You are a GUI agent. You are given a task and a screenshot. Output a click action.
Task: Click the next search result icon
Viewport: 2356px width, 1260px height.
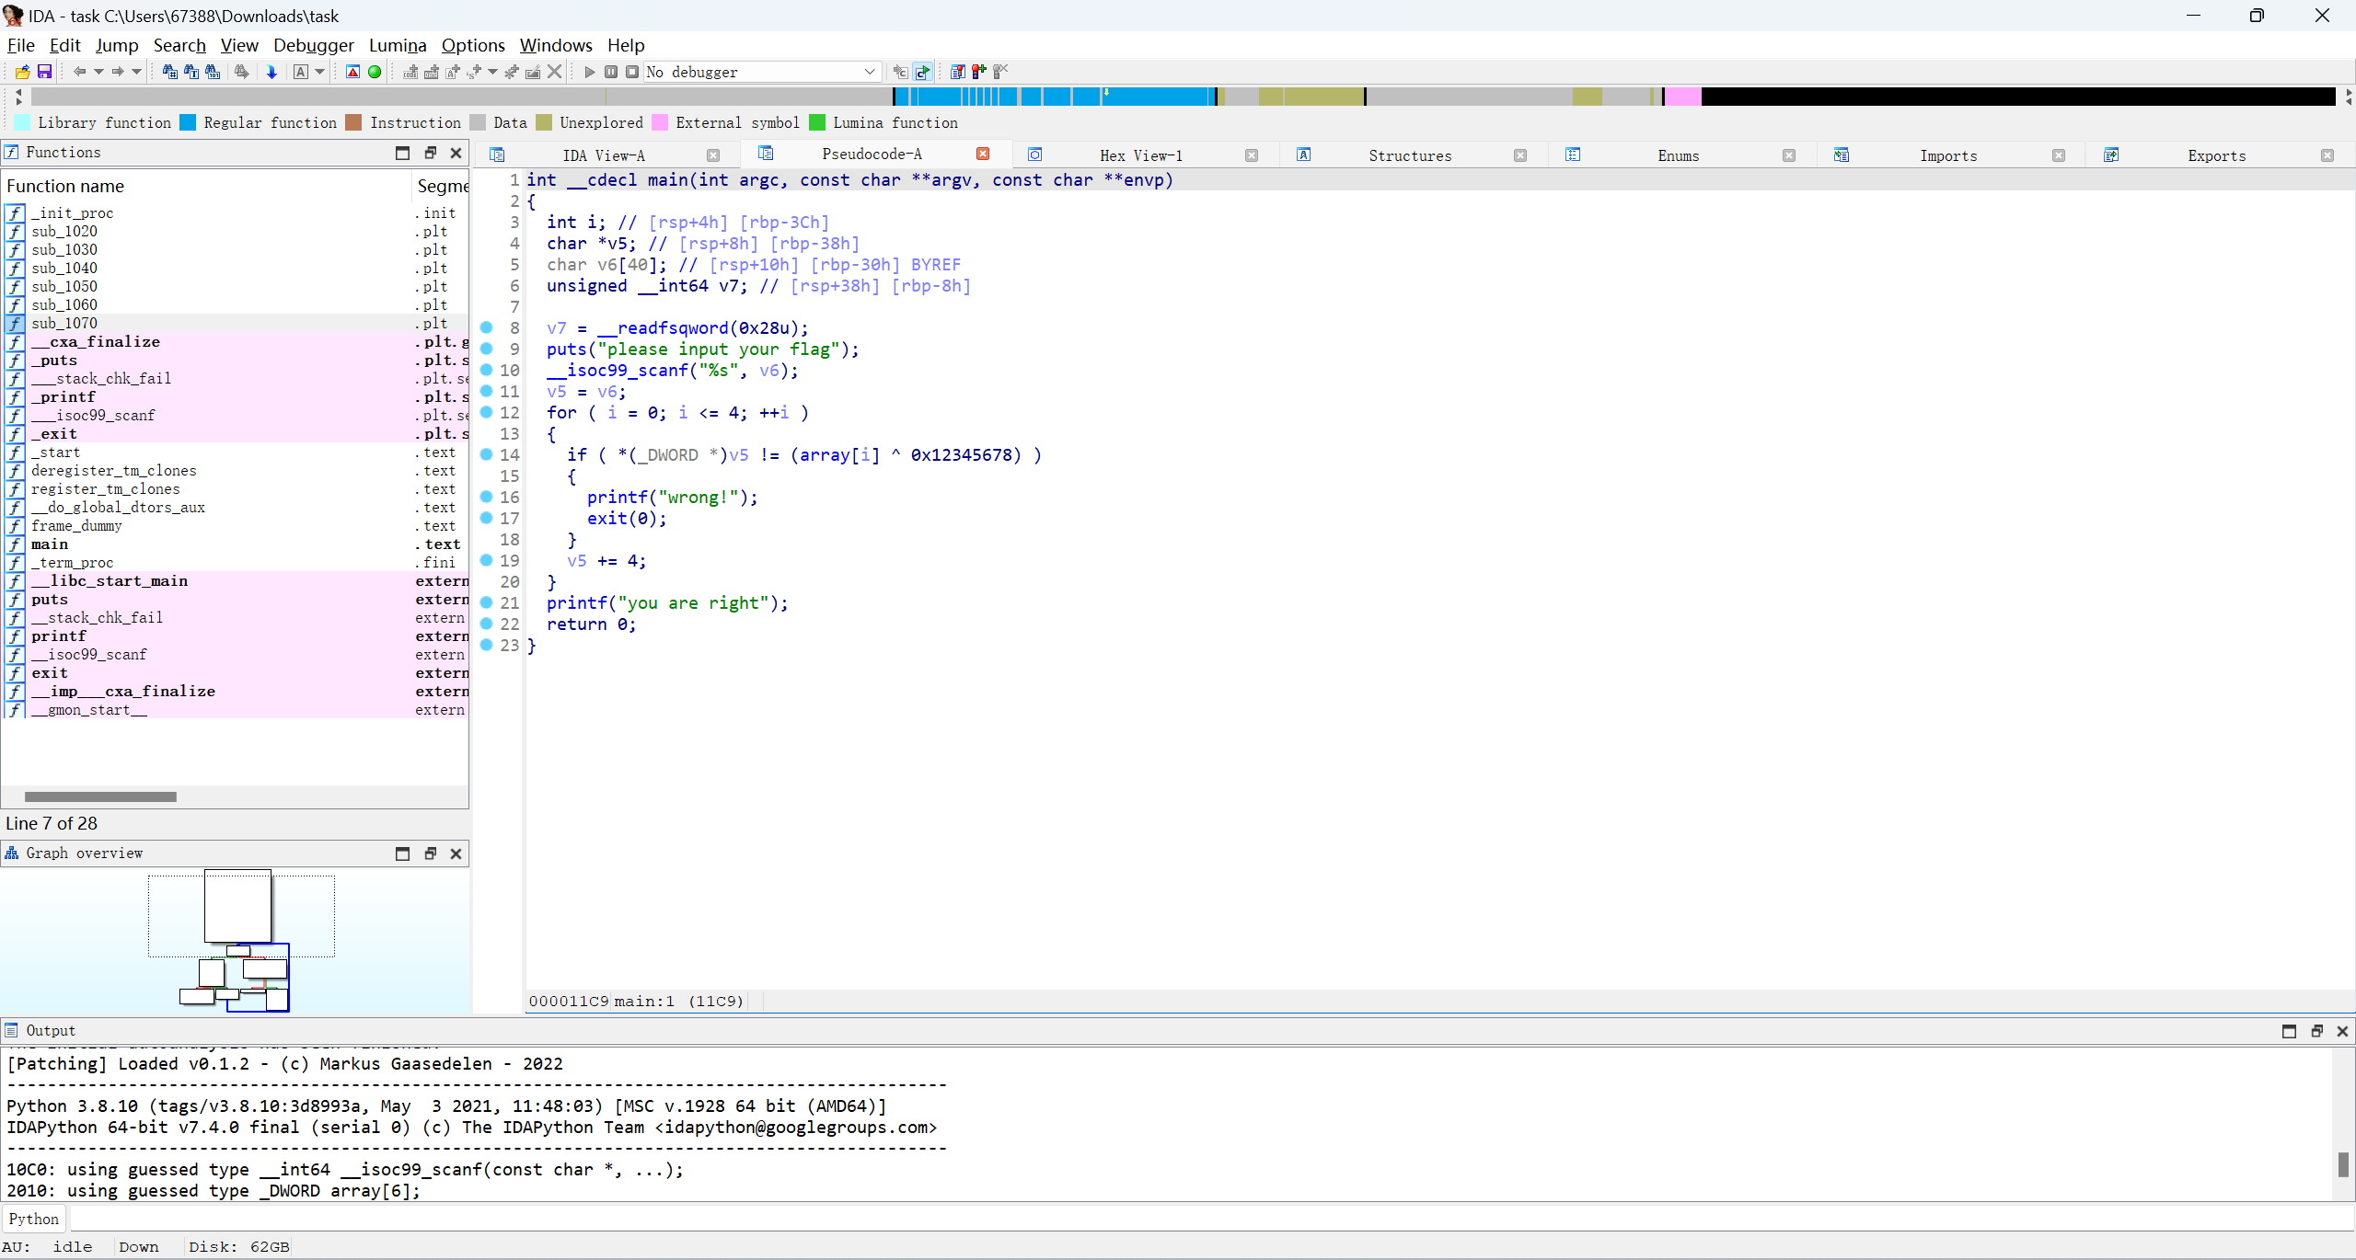coord(242,72)
